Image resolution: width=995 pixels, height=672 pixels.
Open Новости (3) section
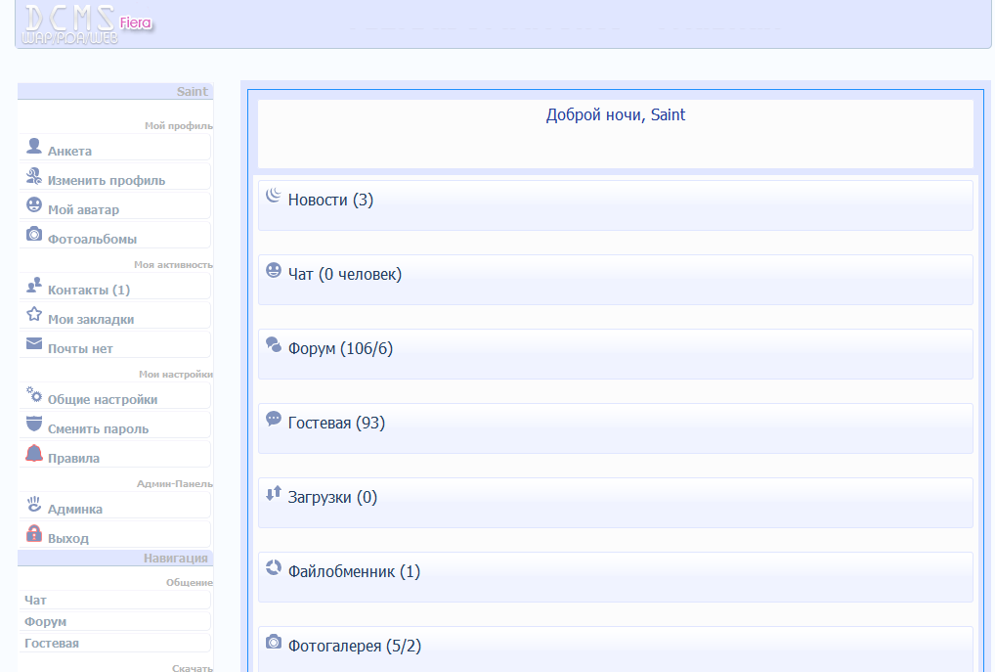click(330, 201)
